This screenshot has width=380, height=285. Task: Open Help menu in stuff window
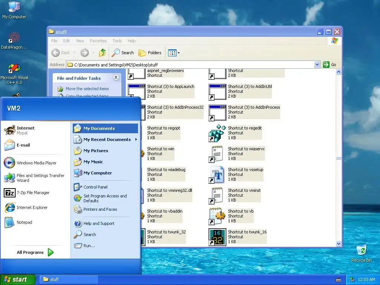132,41
